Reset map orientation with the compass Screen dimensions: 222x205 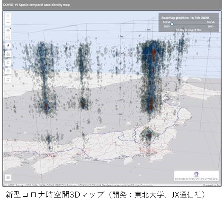click(x=8, y=46)
